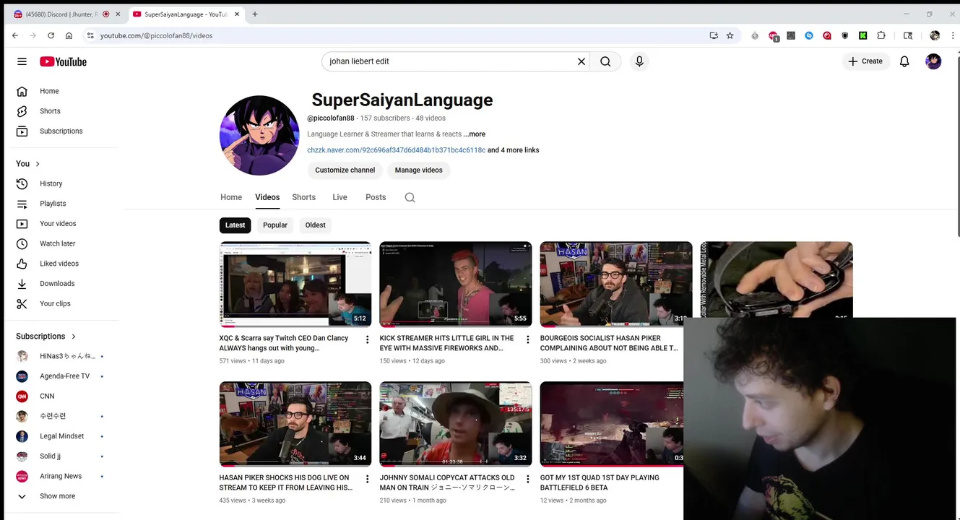960x520 pixels.
Task: Select the Latest filter chip
Action: tap(235, 225)
